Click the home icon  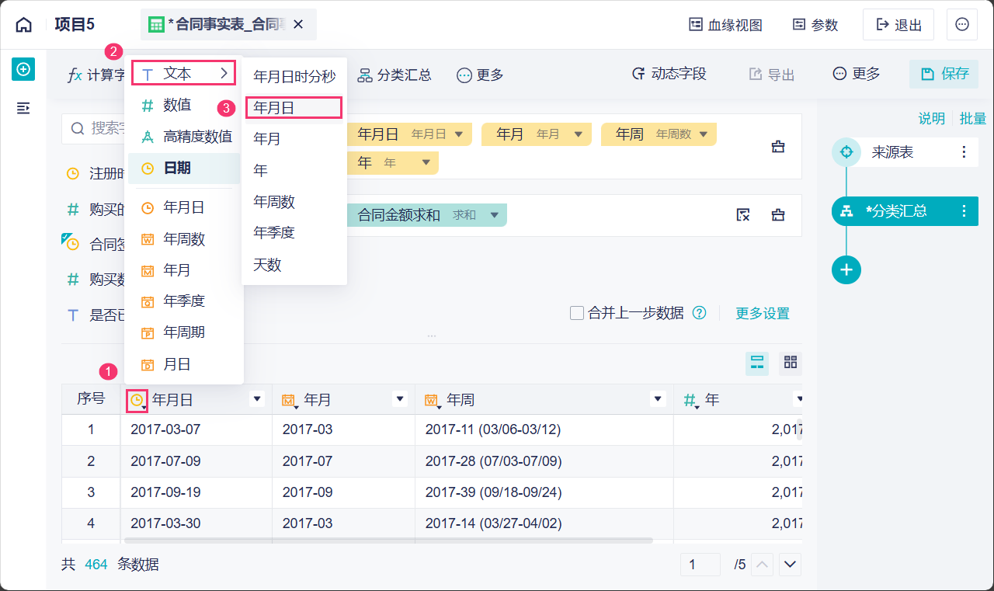(x=24, y=25)
